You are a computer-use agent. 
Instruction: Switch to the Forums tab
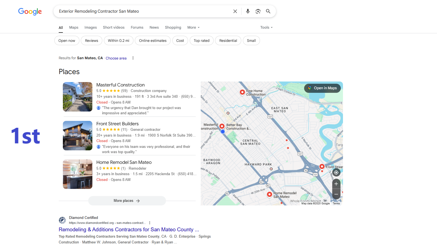tap(137, 28)
